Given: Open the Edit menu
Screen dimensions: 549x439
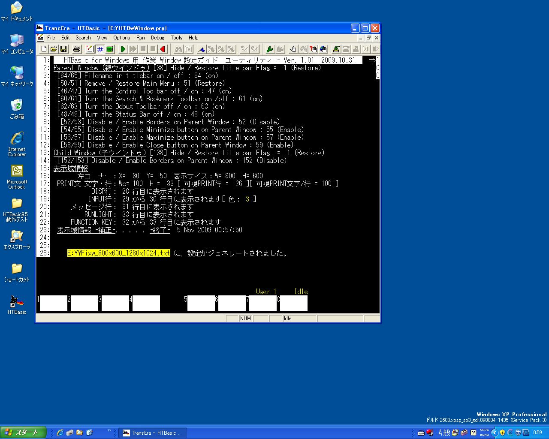Looking at the screenshot, I should 65,38.
